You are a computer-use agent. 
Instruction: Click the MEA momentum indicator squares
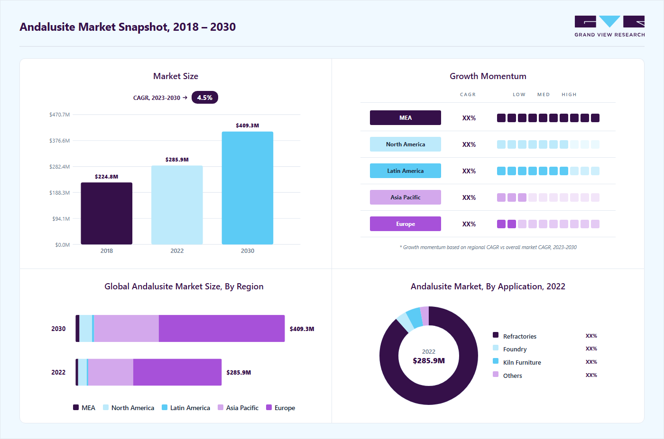click(x=548, y=118)
